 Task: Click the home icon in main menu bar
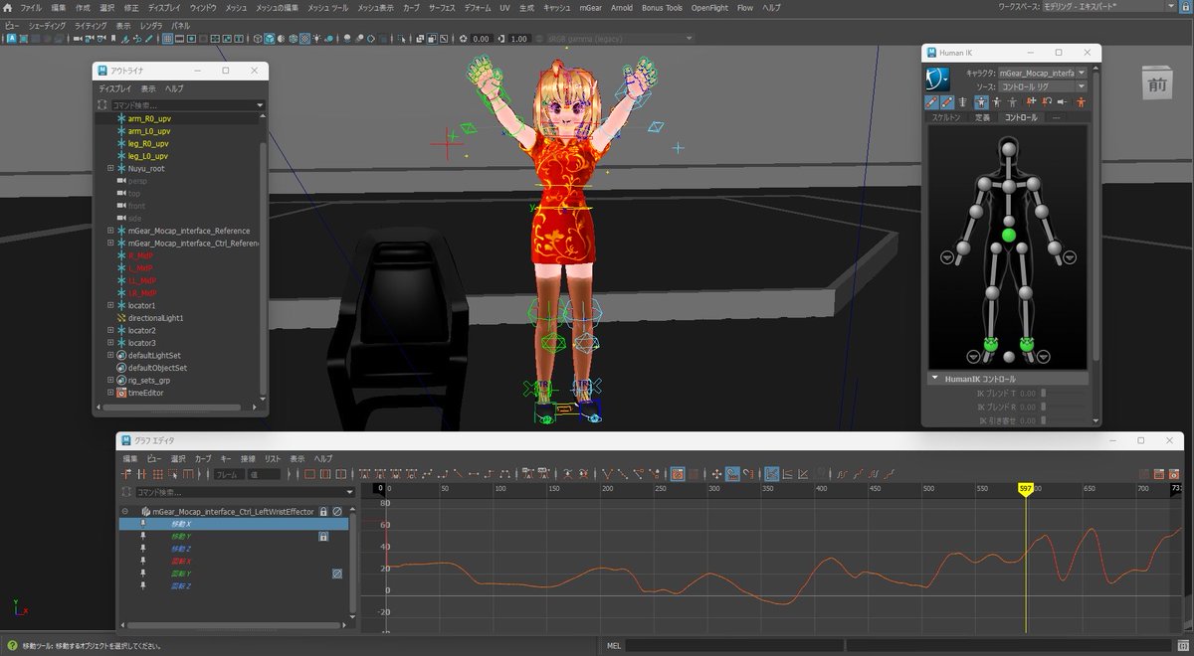point(8,7)
